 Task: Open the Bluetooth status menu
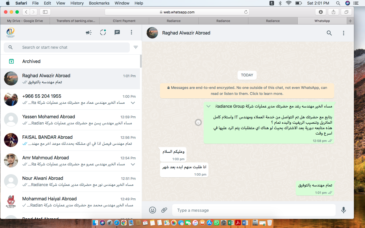pos(280,3)
